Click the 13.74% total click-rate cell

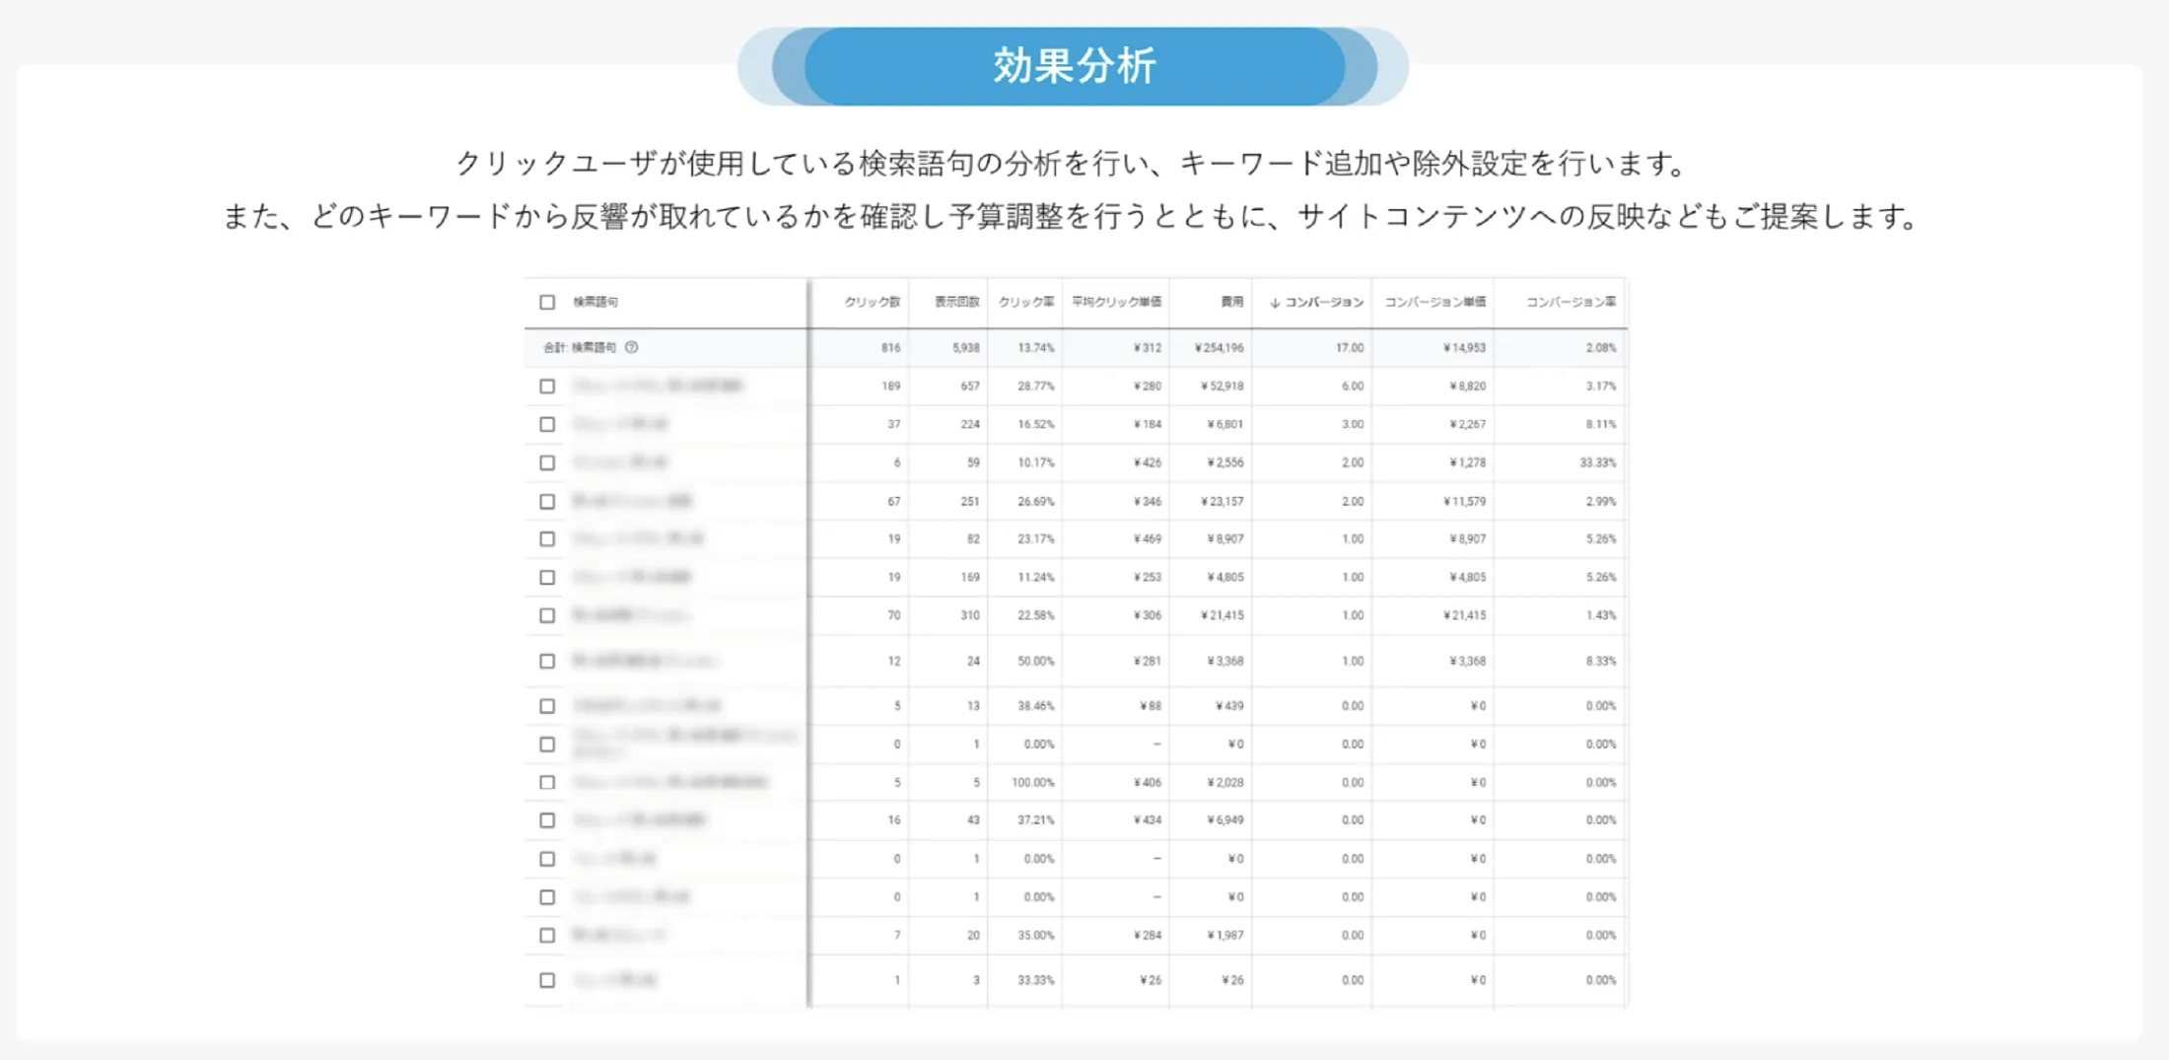(1035, 348)
